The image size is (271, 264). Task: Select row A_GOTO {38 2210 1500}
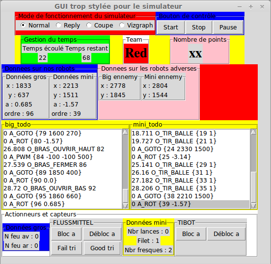190,196
